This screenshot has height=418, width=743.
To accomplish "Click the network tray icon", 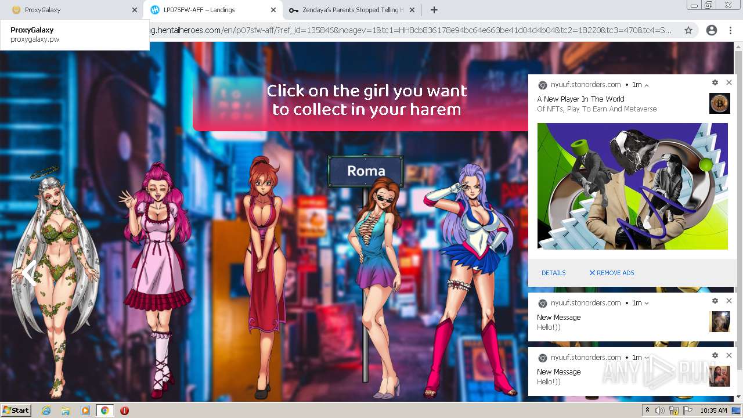I will point(674,410).
